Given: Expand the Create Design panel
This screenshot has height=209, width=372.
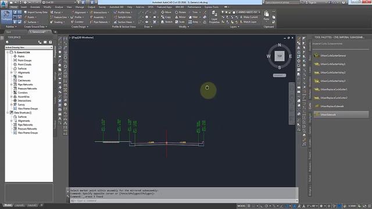Looking at the screenshot, I should (x=80, y=27).
